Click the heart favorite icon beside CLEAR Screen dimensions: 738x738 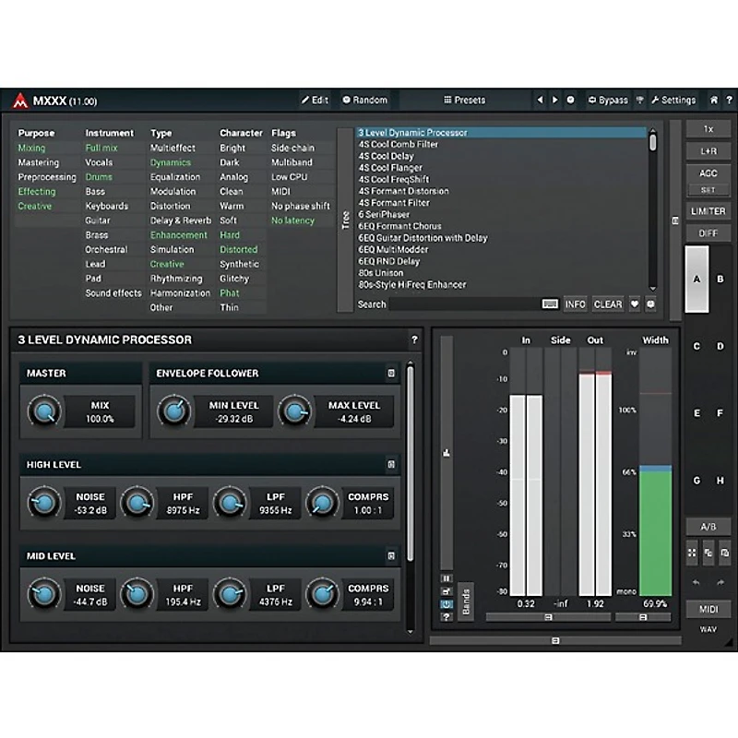coord(634,304)
